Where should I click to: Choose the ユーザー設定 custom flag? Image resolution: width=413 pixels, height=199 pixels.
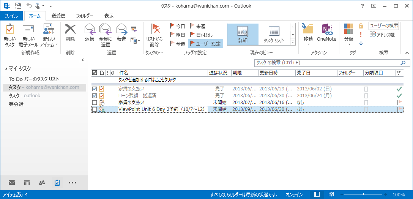(205, 44)
